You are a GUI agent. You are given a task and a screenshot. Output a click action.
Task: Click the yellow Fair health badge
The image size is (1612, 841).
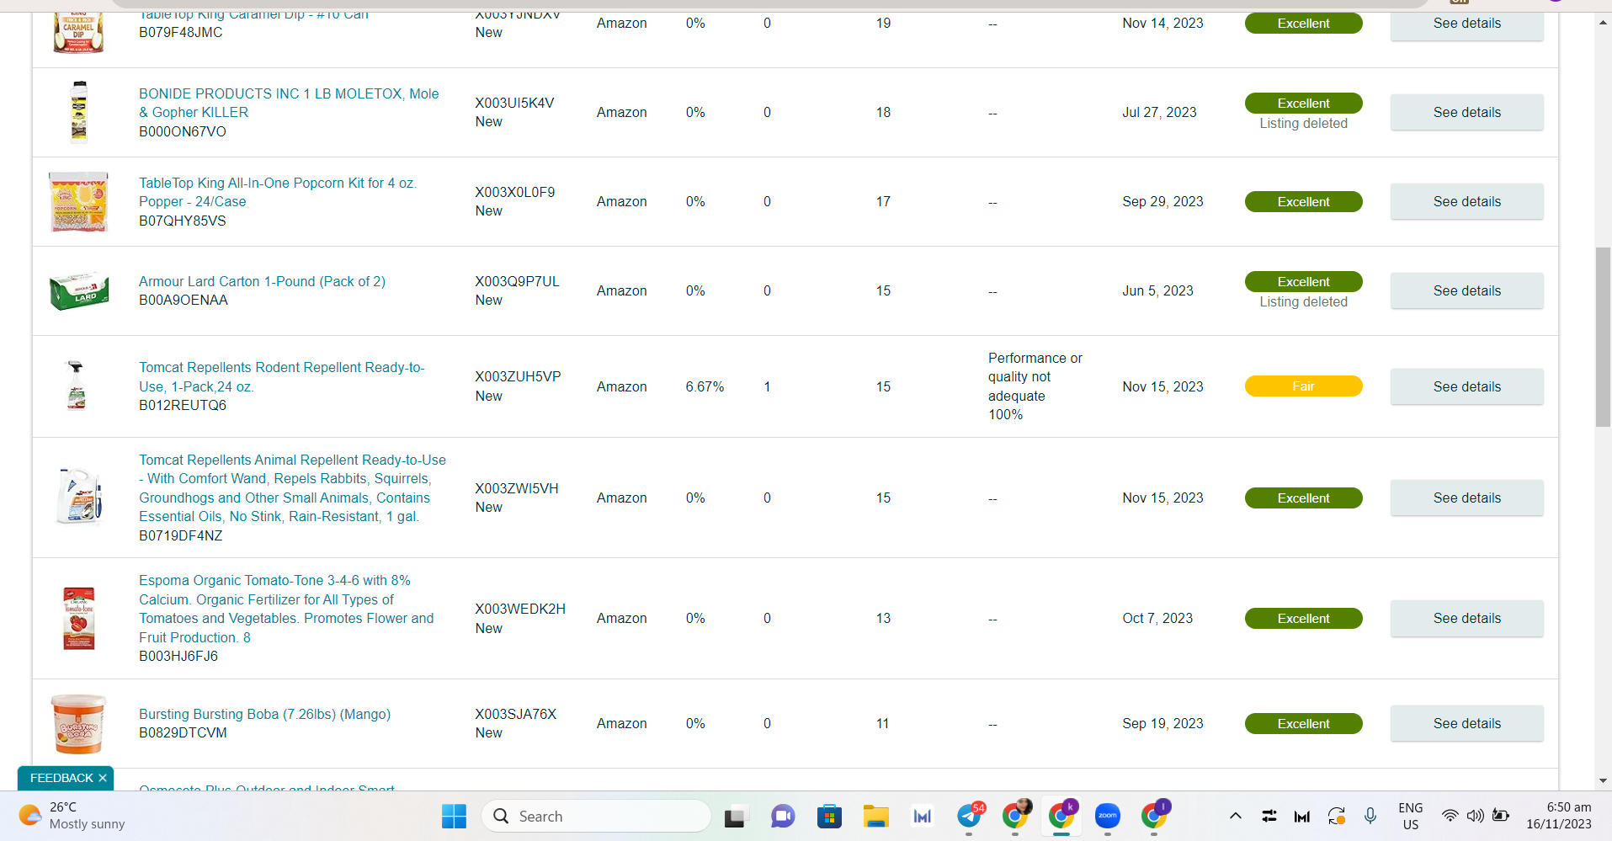(x=1303, y=386)
